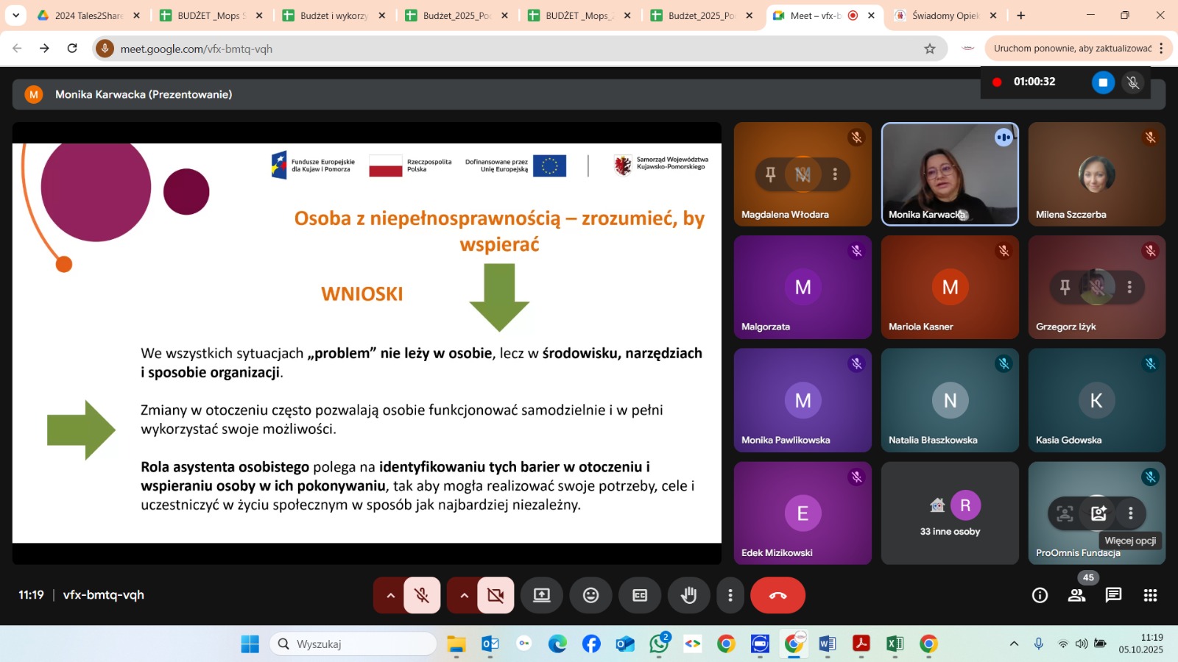Open the activities grid icon

click(1150, 595)
